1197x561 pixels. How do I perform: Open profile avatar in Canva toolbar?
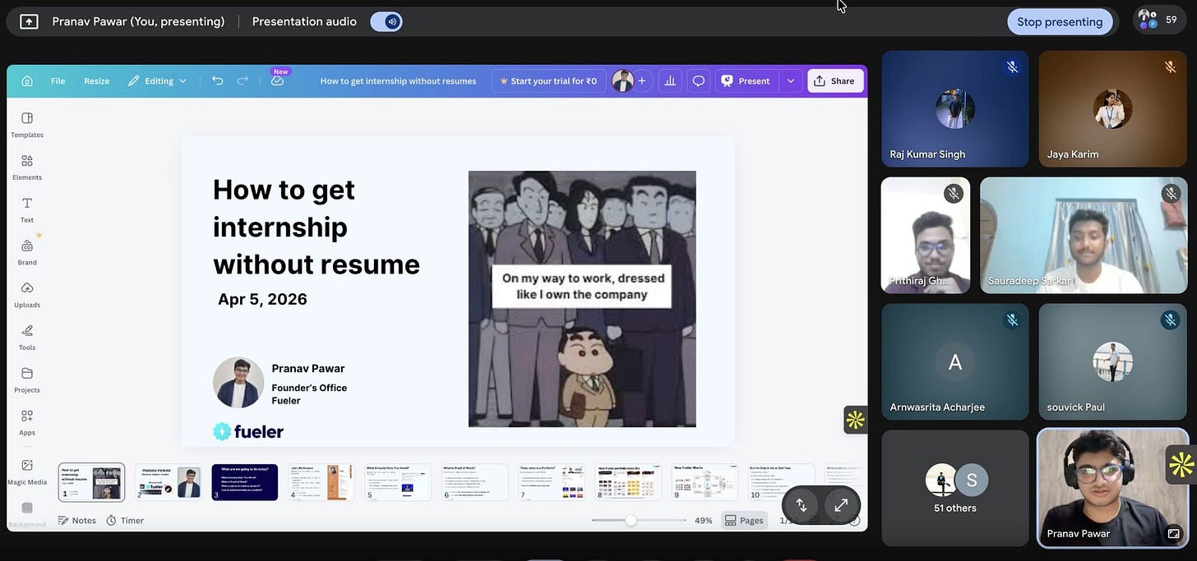click(x=622, y=80)
